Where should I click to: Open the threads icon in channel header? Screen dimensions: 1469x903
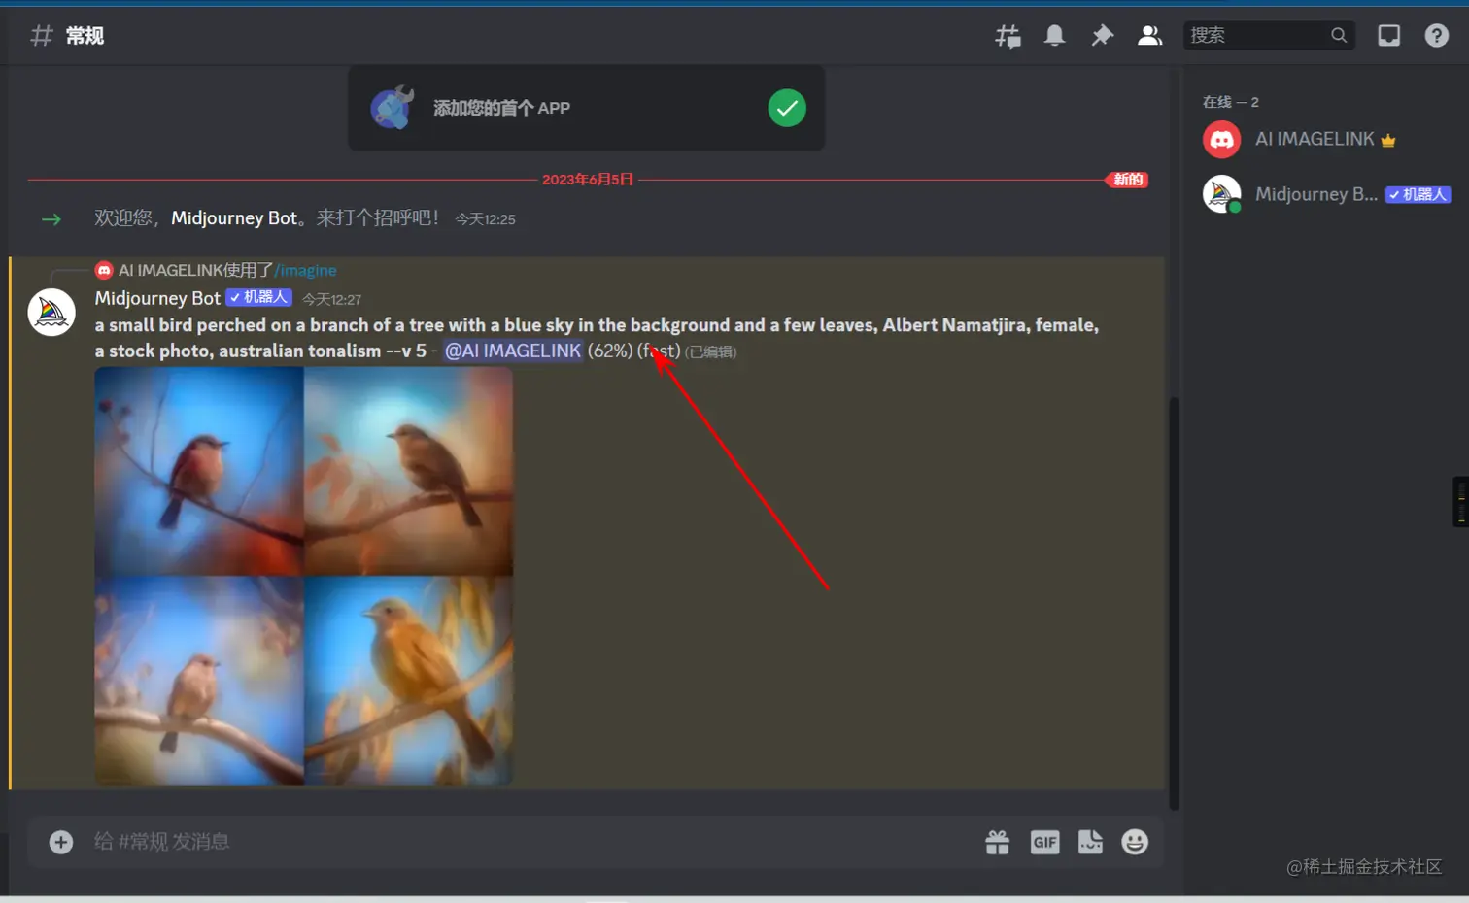1008,35
